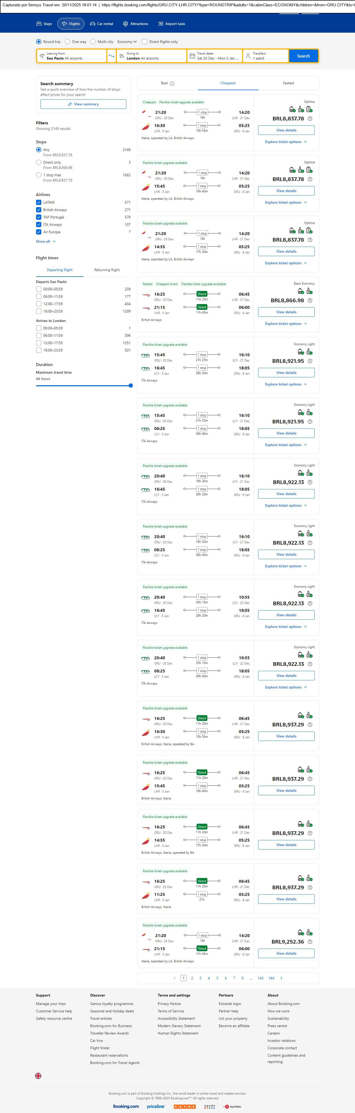Click View summary button in Search summary
The width and height of the screenshot is (355, 1113).
pos(83,104)
